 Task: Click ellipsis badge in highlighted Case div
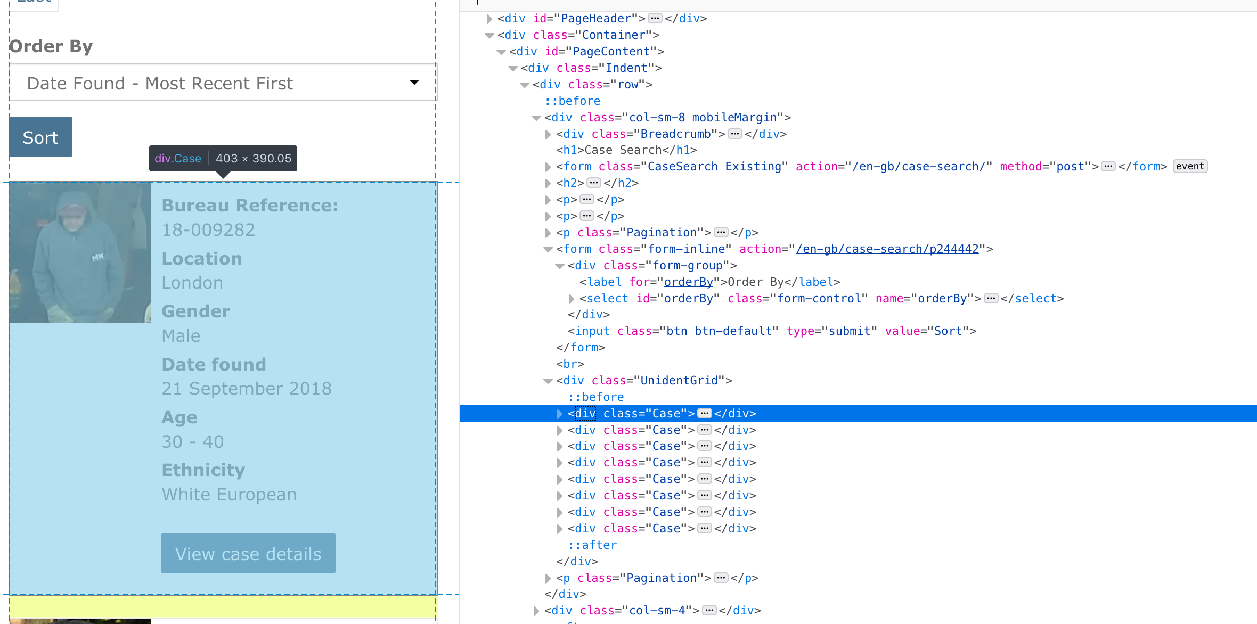pyautogui.click(x=704, y=414)
